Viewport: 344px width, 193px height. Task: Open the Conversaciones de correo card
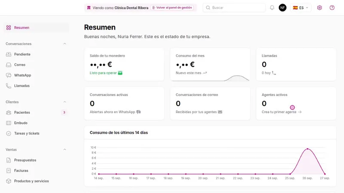(x=210, y=103)
